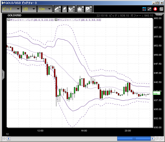Click the 20:00 time axis label
165x142 pixels.
click(128, 131)
